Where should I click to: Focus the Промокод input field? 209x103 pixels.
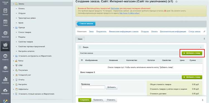(93, 87)
